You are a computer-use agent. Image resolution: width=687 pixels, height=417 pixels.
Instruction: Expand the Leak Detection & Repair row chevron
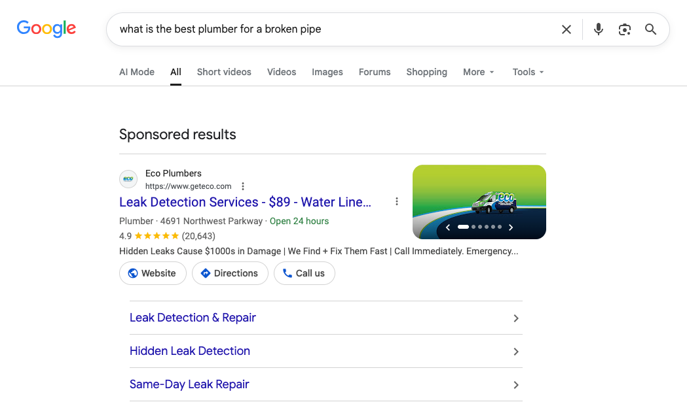coord(516,318)
